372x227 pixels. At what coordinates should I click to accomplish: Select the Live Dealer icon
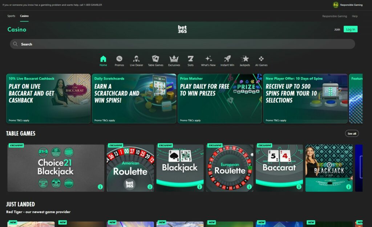(137, 58)
